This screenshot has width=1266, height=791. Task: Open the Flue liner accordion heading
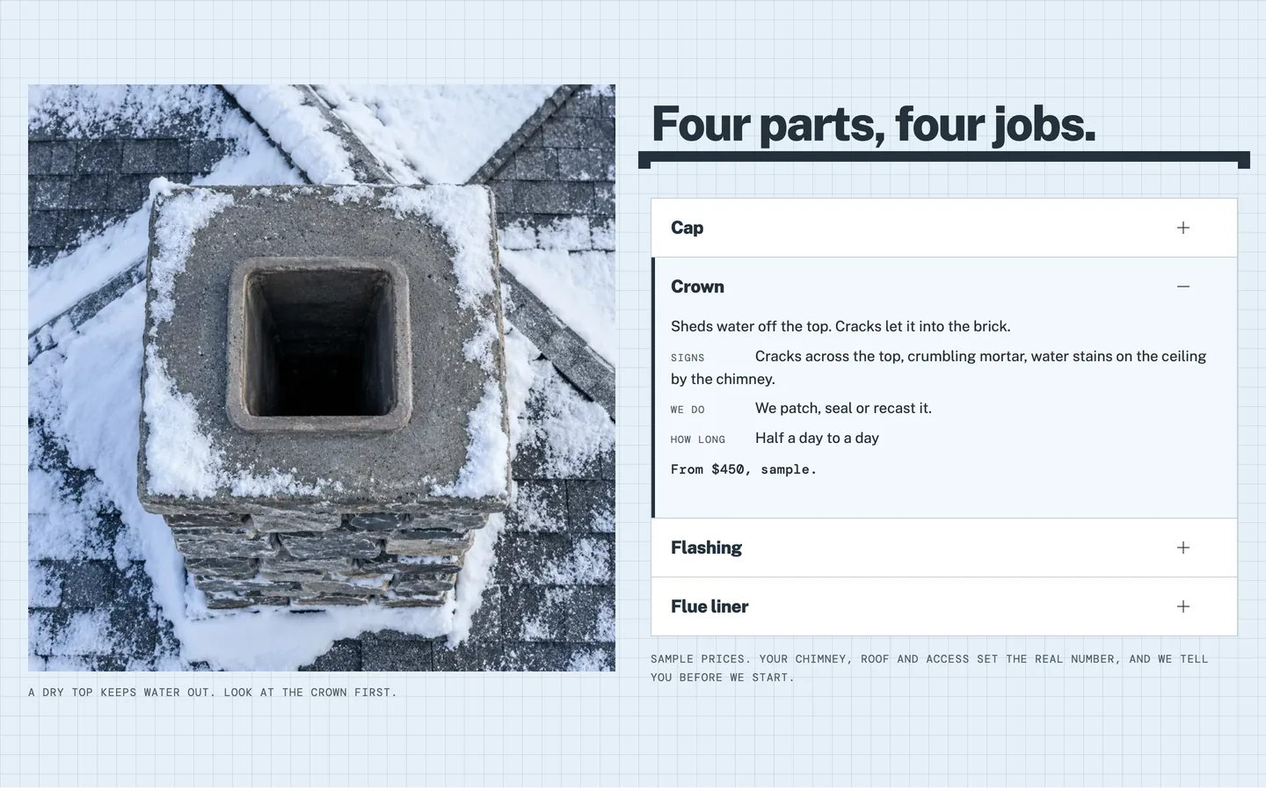(x=944, y=606)
